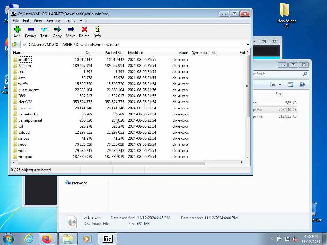Open the Edit menu

tap(26, 21)
